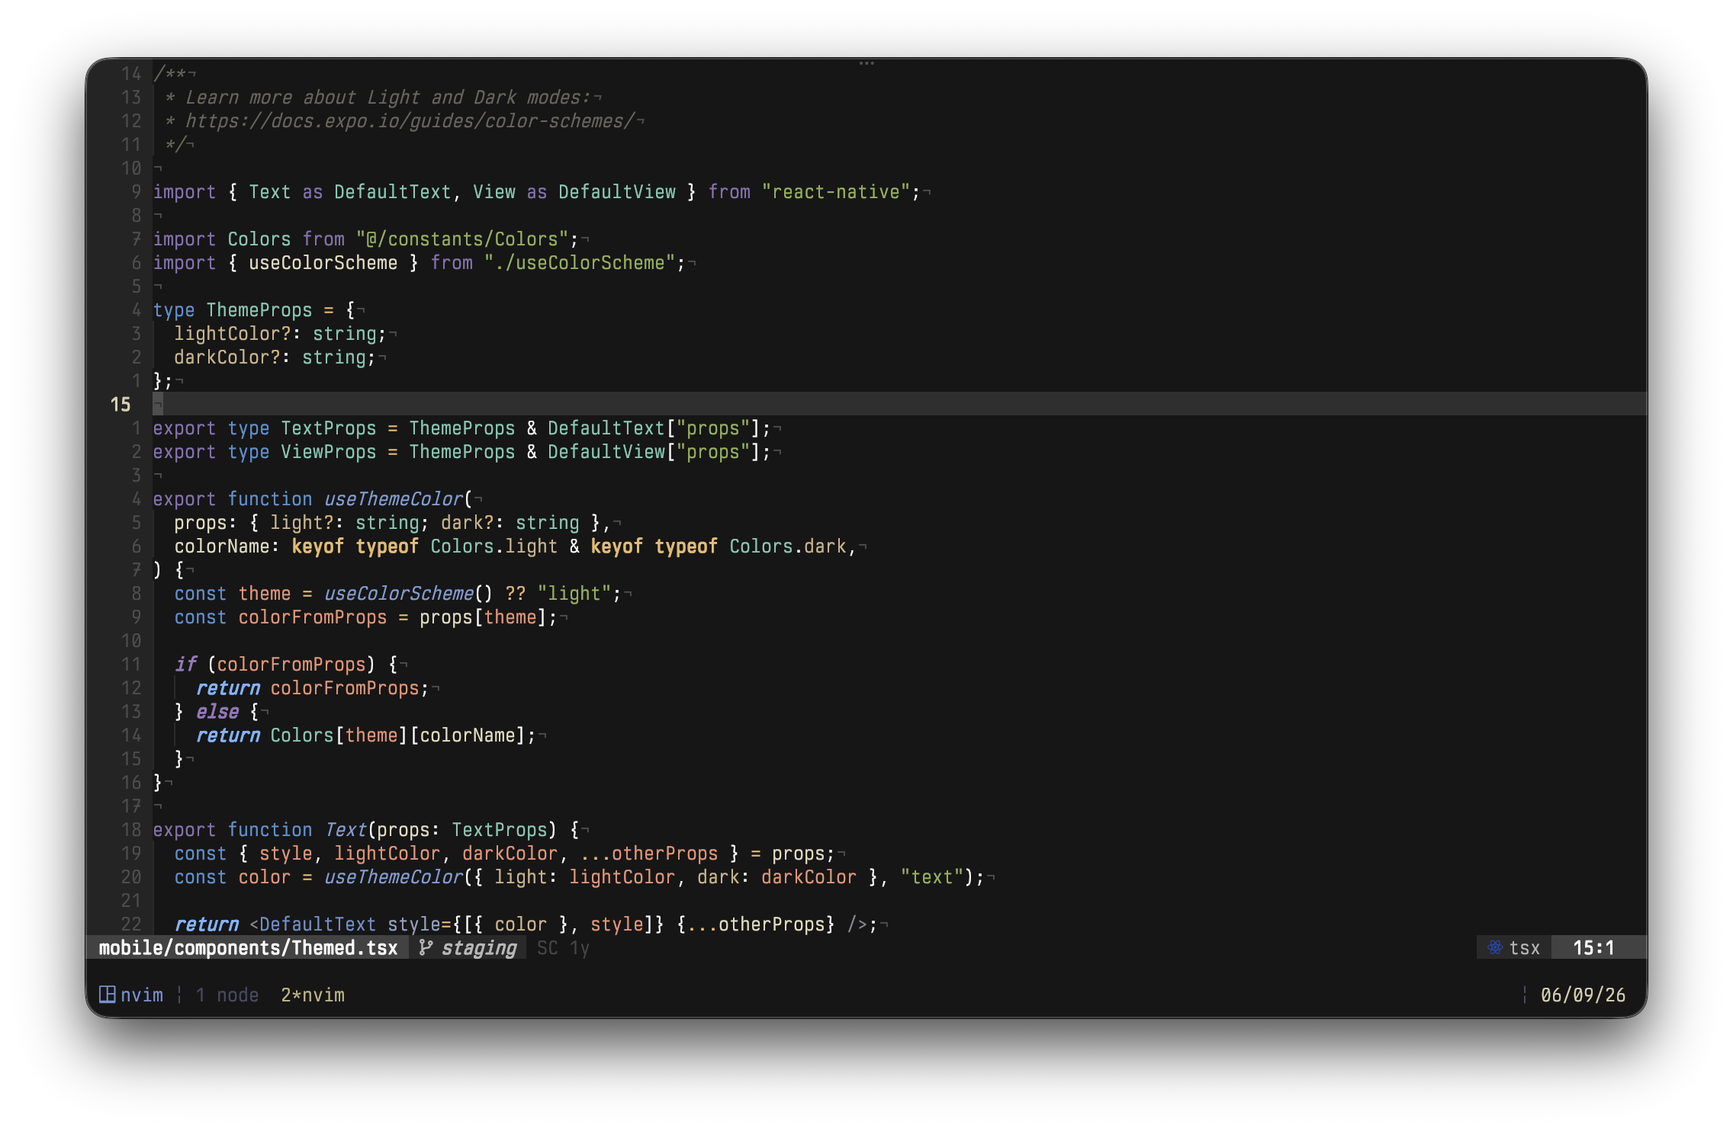This screenshot has height=1131, width=1733.
Task: Click 'ThemeProps' in the type declaration
Action: click(259, 310)
